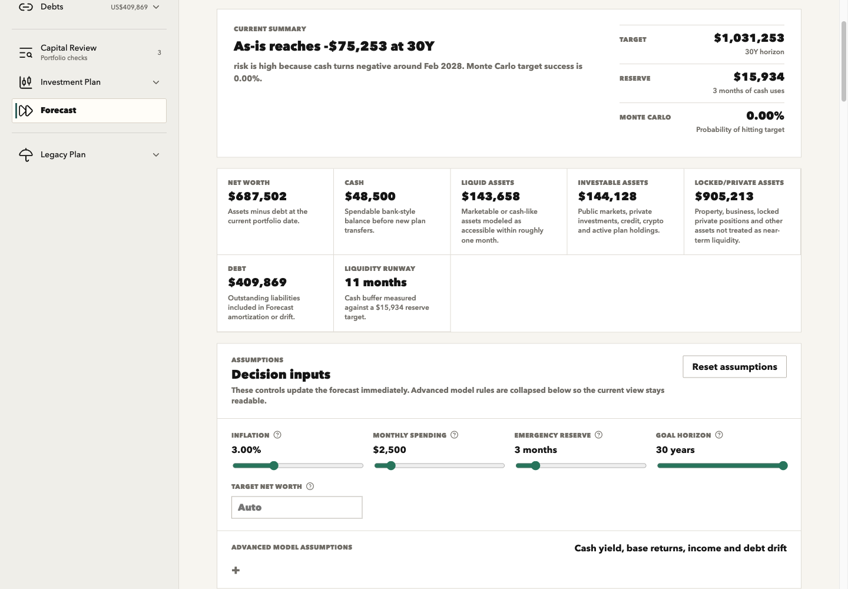Expand the Investment Plan chevron

pos(156,82)
